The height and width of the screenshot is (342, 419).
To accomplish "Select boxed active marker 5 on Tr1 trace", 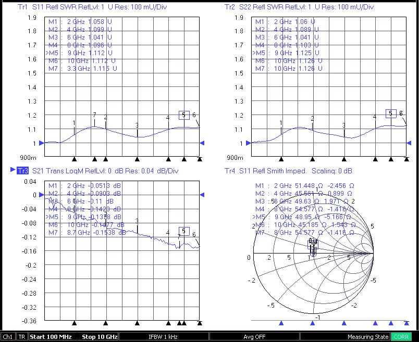I will [x=184, y=115].
